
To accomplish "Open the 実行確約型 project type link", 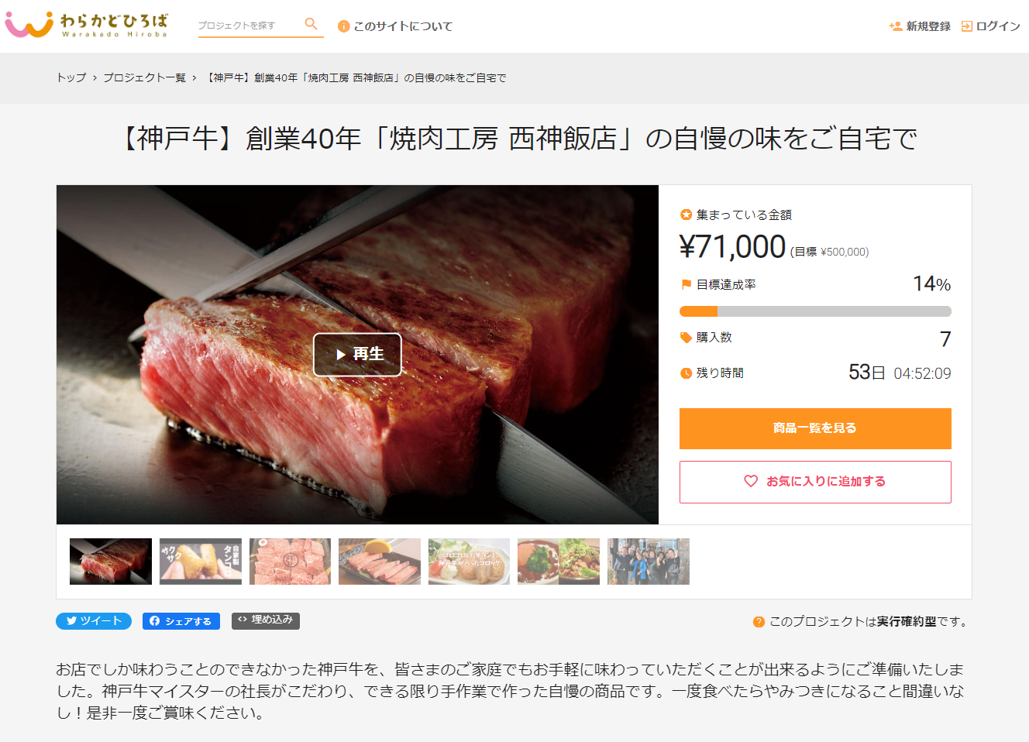I will point(907,622).
